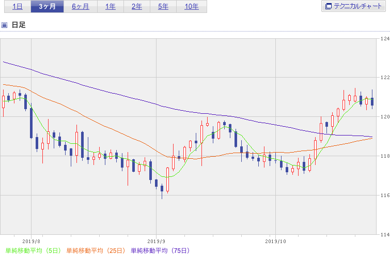The width and height of the screenshot is (390, 255).
Task: Click the 単純移動平均（5日）legend label
Action: (33, 250)
